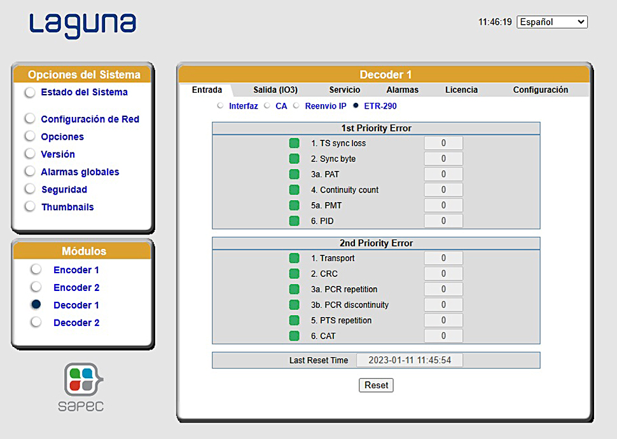Click the green PCR repetition status indicator
The image size is (617, 439).
point(295,289)
